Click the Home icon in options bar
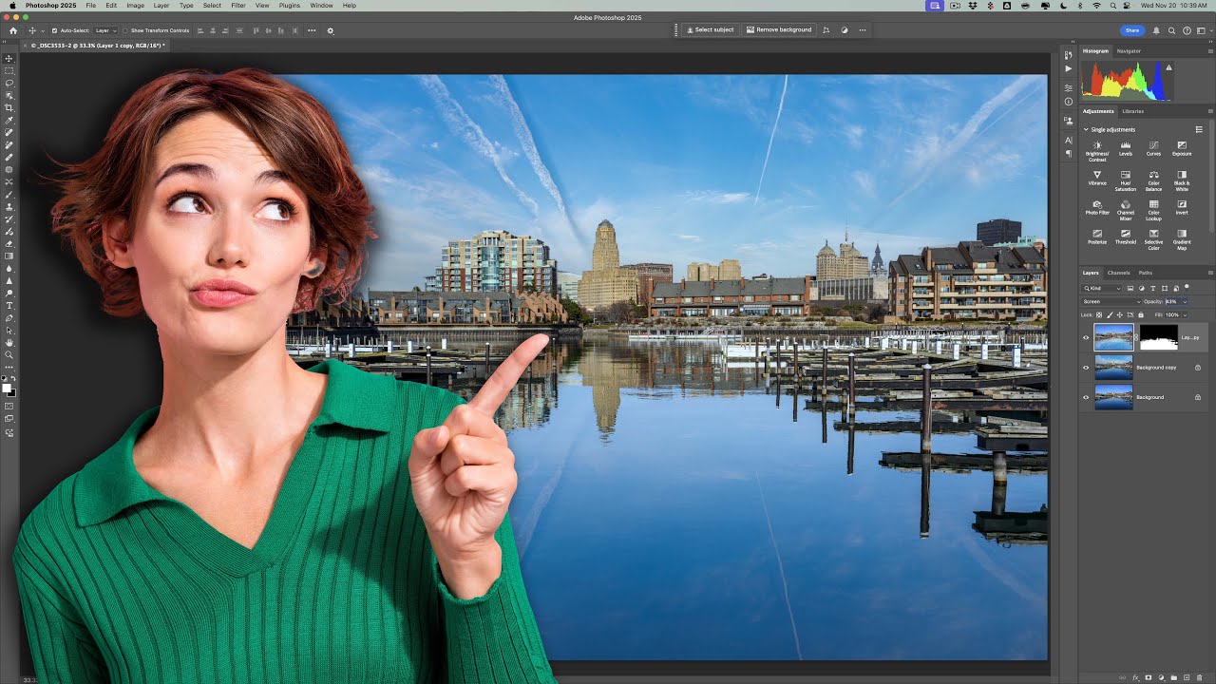Viewport: 1216px width, 684px height. (13, 30)
